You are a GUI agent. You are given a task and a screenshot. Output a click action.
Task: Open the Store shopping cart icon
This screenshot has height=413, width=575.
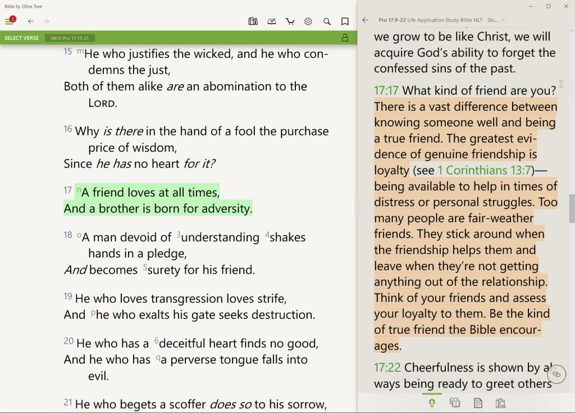290,21
